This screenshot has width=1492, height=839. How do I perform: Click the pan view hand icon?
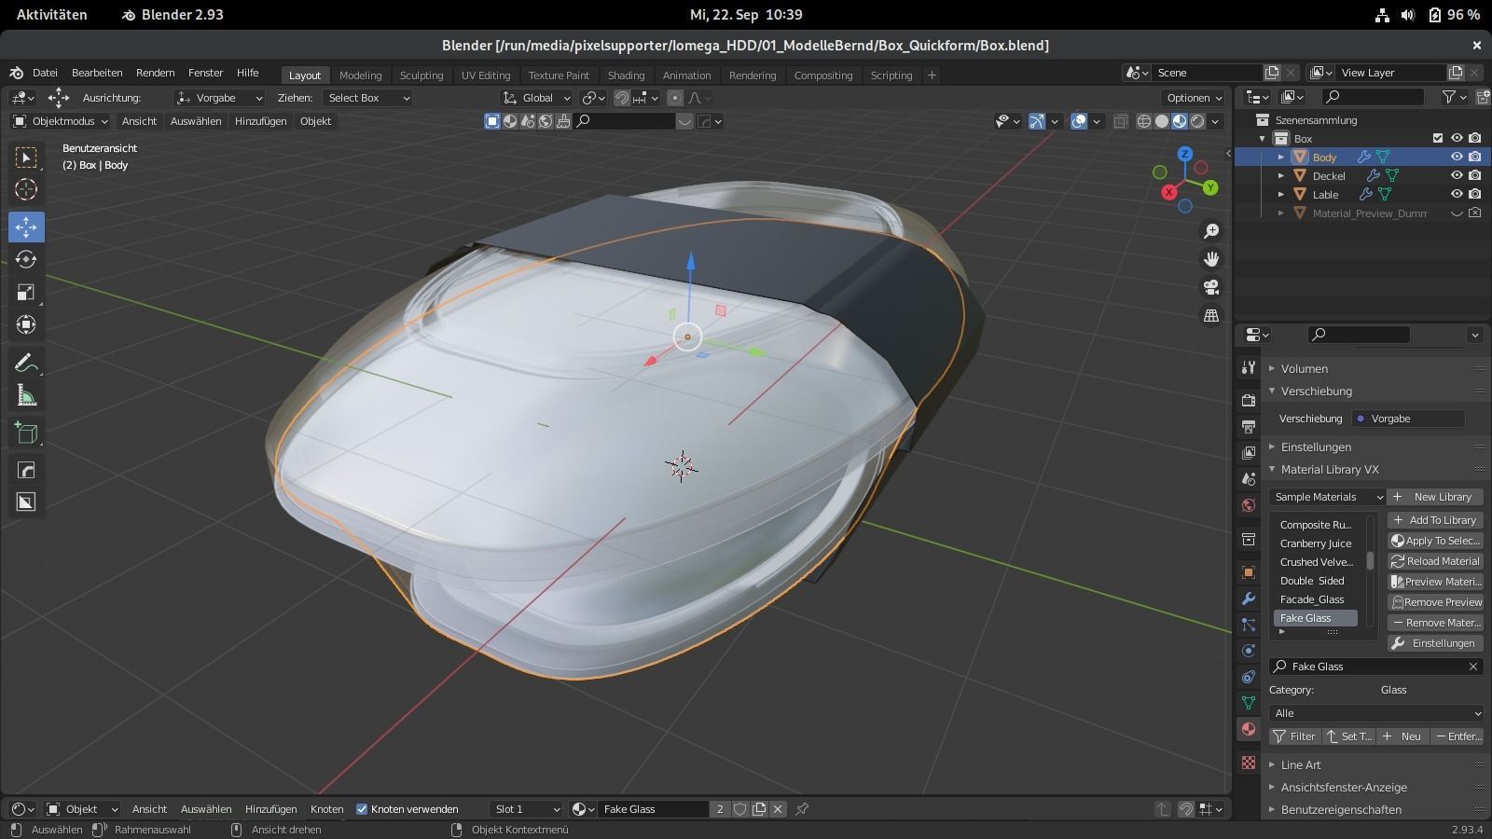[x=1211, y=259]
